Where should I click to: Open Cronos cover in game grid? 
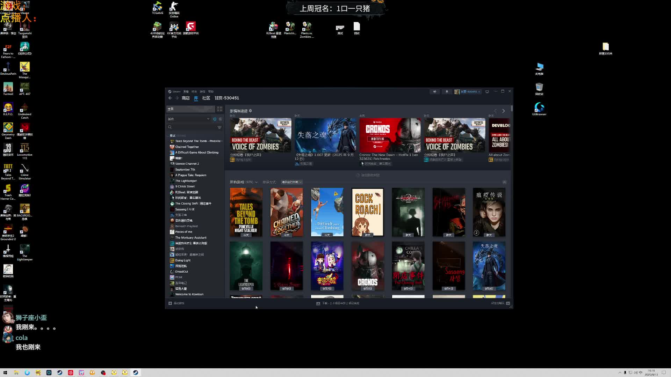point(368,266)
